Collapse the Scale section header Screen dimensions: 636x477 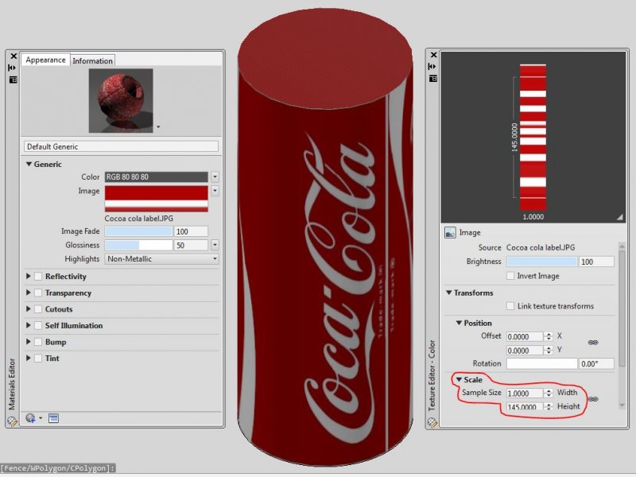(459, 380)
